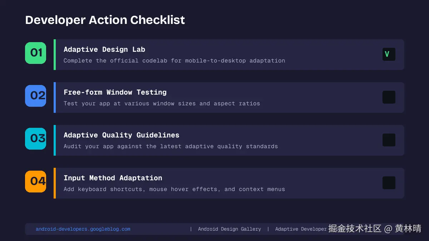Screen dimensions: 429x241
Task: Click the Adaptive Developer footer link
Action: tap(301, 229)
